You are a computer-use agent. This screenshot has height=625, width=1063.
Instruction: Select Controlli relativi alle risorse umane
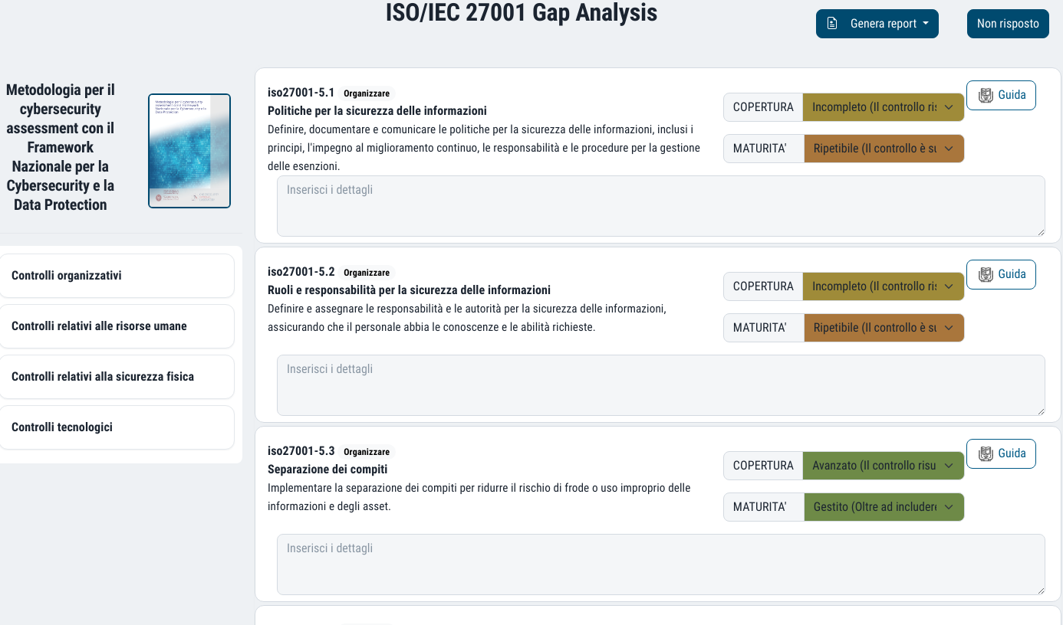pyautogui.click(x=117, y=326)
